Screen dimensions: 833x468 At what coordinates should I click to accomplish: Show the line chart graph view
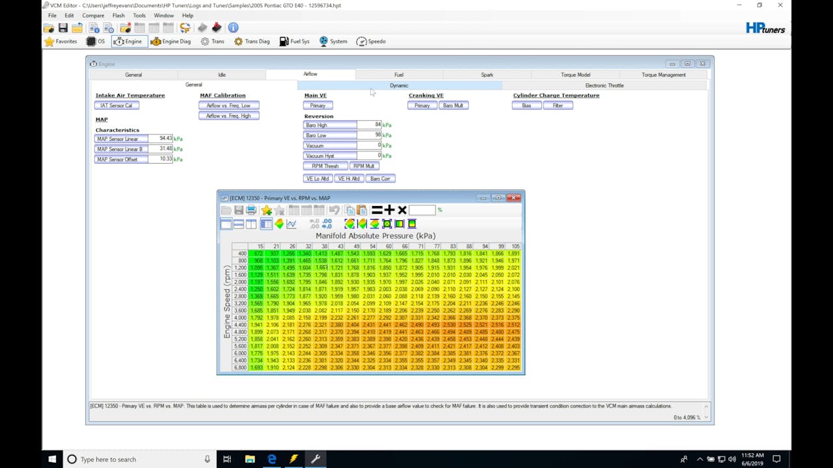(291, 224)
